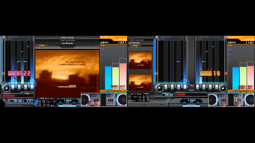255x143 pixels.
Task: Select the ECHO 1 effect label under the 948-score BPM
Action: click(67, 106)
